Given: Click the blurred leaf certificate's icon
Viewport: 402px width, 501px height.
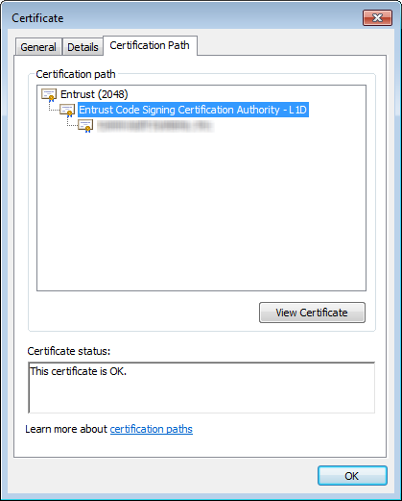Looking at the screenshot, I should coord(85,126).
